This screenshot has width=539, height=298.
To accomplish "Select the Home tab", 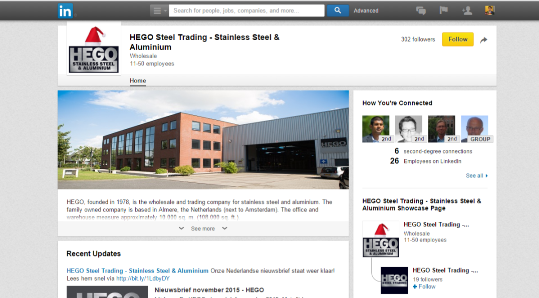I will (x=138, y=80).
